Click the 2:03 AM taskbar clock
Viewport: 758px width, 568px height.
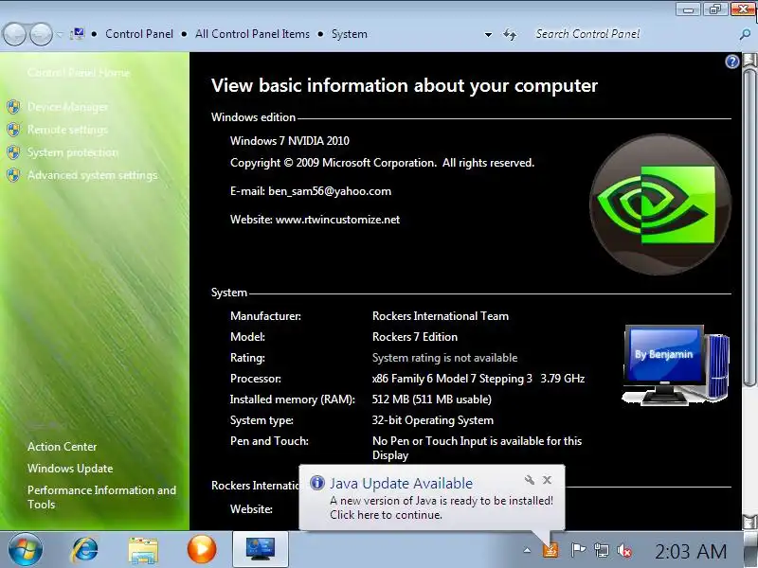[x=691, y=551]
